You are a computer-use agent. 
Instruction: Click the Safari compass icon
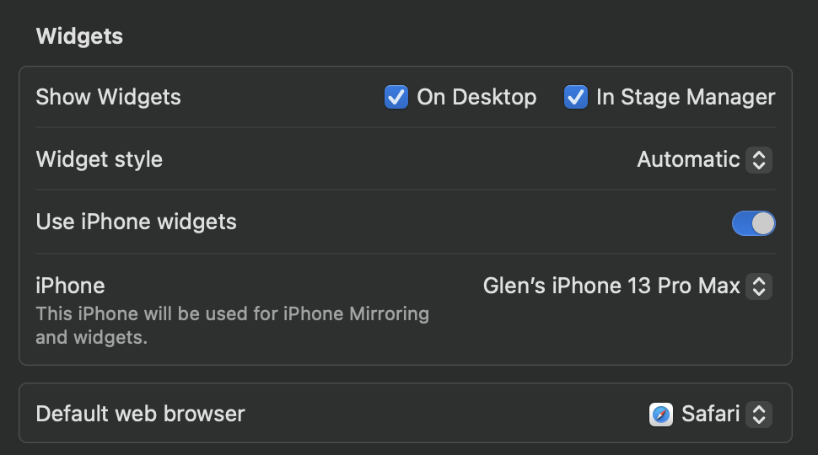click(x=661, y=415)
